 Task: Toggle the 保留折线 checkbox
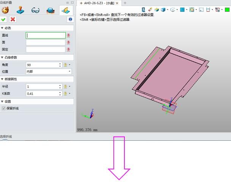tap(3, 108)
